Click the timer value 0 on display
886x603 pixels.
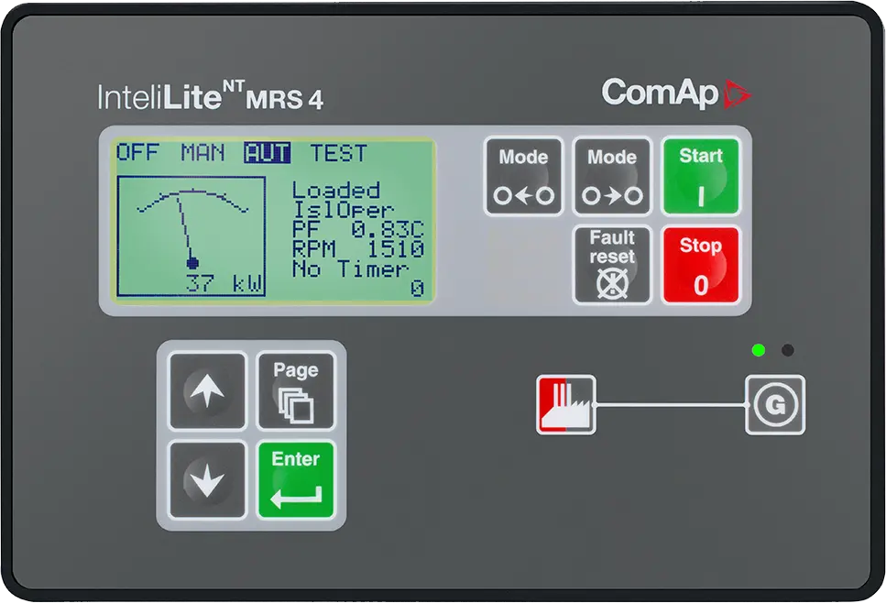click(x=417, y=289)
